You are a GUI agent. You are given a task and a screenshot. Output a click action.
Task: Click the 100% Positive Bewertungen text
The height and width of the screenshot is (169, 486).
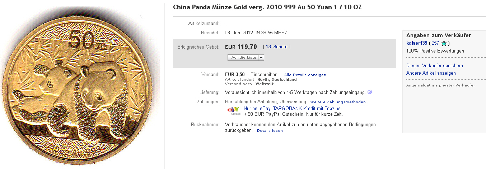coord(435,51)
